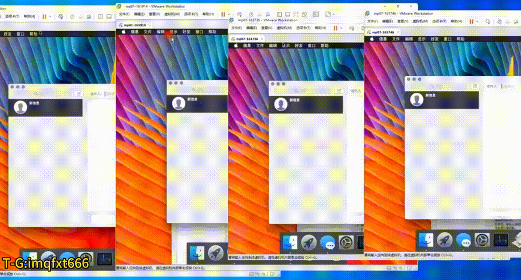Open the console view icon in mp01-161914 toolbar
The width and height of the screenshot is (521, 280).
[x=316, y=15]
